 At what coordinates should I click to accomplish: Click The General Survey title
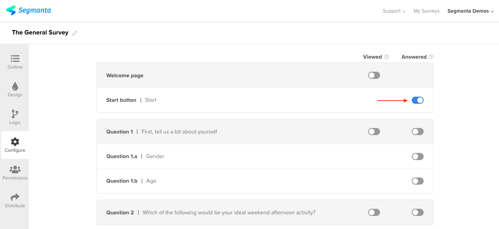pos(40,32)
